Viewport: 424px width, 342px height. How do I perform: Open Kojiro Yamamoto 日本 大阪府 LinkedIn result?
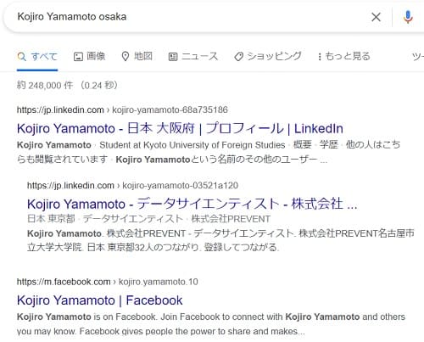(180, 128)
